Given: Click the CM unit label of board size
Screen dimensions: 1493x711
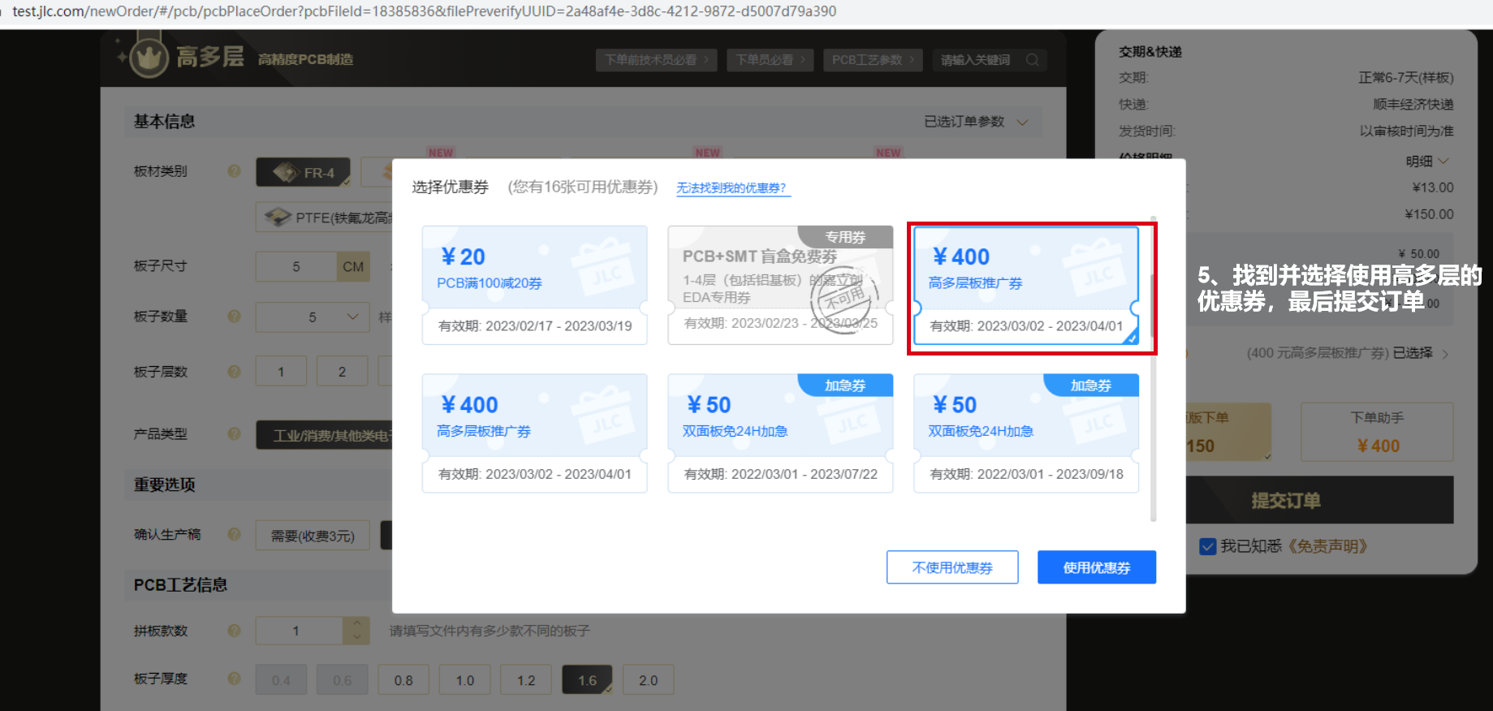Looking at the screenshot, I should 353,266.
